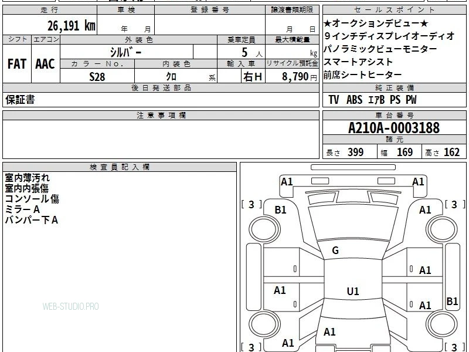Click the G mark on the windshield diagram
The image size is (469, 352).
335,251
